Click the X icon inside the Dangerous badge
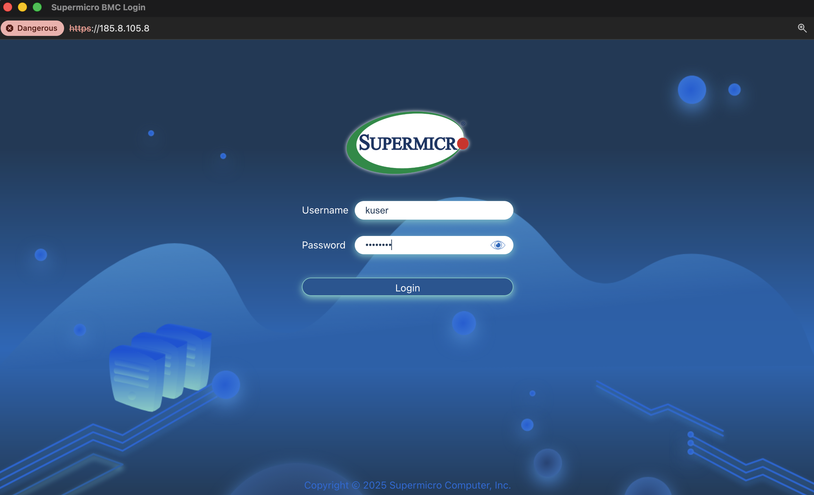 (x=10, y=28)
